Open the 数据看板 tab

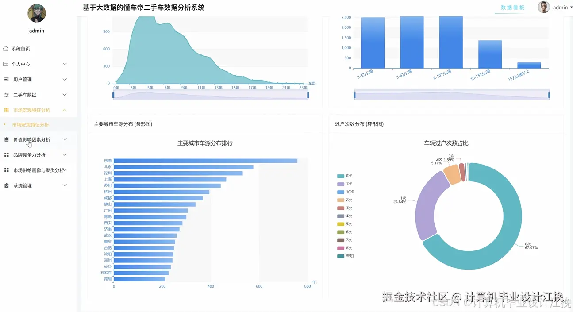point(512,8)
